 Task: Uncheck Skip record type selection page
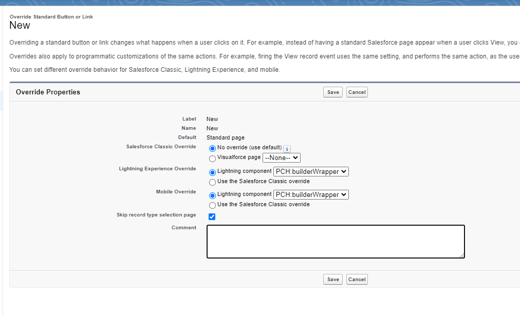coord(212,216)
